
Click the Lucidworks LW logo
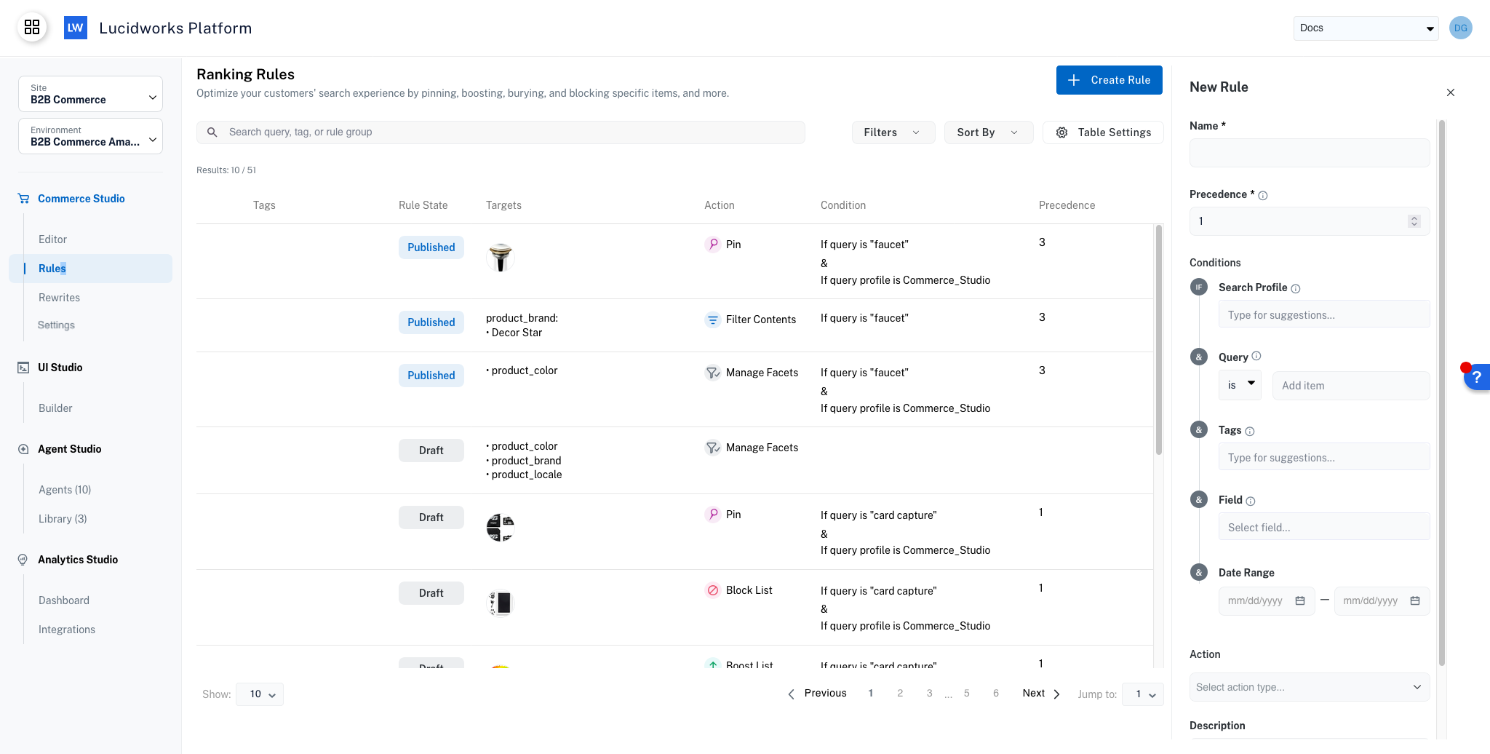(x=76, y=28)
